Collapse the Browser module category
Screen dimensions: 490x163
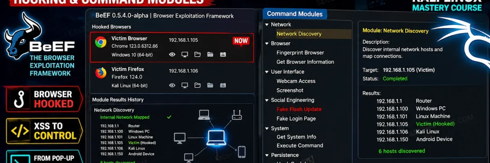coord(267,43)
